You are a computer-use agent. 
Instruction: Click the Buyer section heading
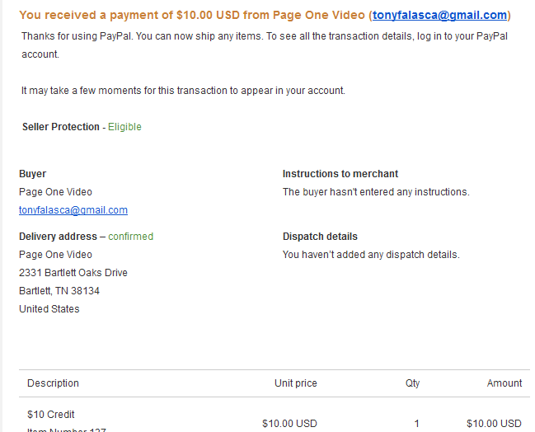32,174
